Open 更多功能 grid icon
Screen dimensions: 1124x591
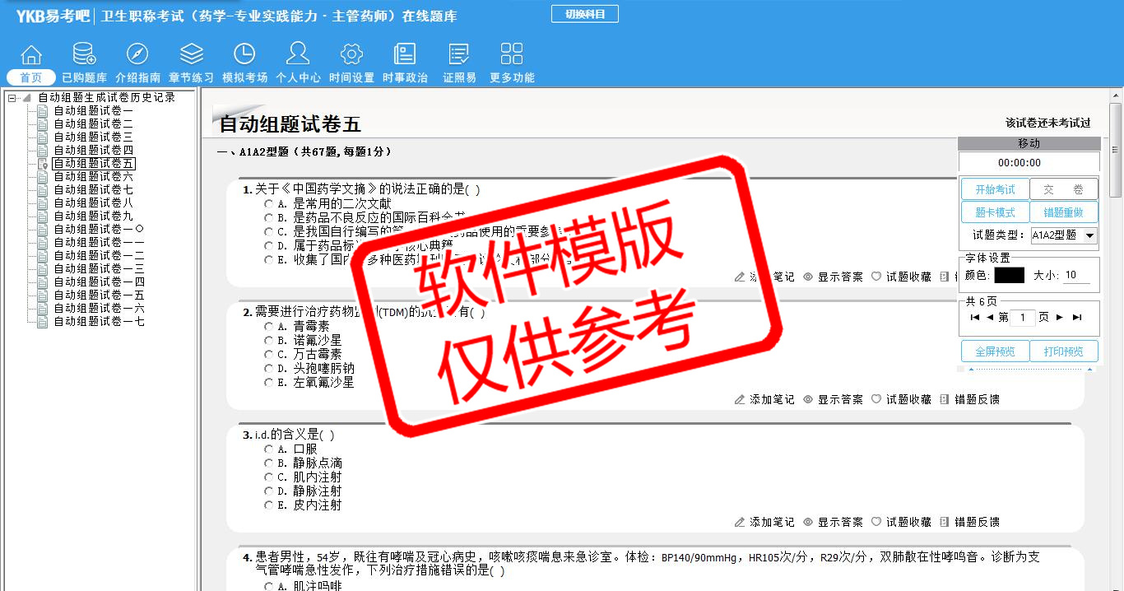coord(512,55)
